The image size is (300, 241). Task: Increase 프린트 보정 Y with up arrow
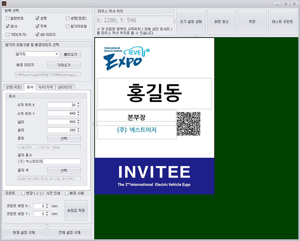(x=47, y=212)
